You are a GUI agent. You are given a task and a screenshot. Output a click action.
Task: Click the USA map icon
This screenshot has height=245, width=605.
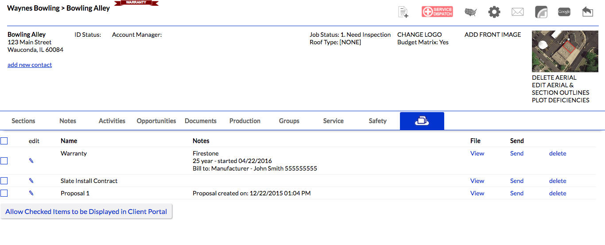(x=470, y=12)
